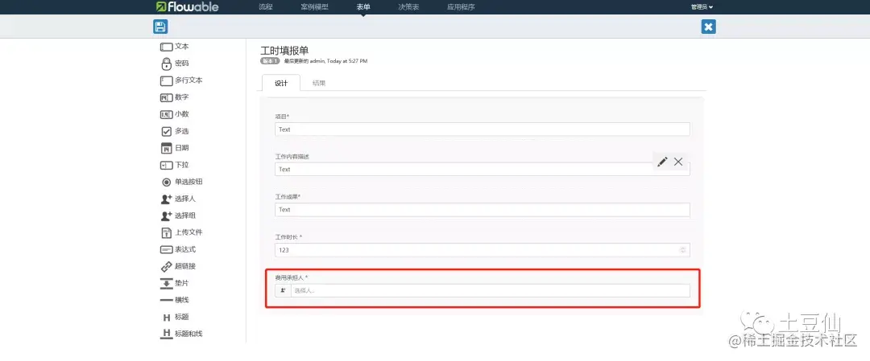The image size is (870, 361).
Task: Select the 超链接 hyperlink icon
Action: (x=167, y=266)
